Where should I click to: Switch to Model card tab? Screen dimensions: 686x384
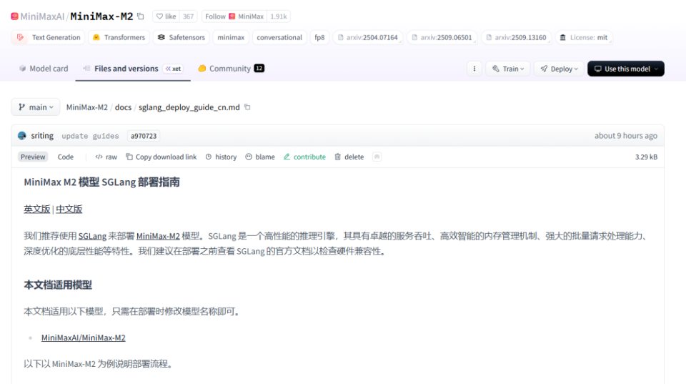[x=44, y=69]
